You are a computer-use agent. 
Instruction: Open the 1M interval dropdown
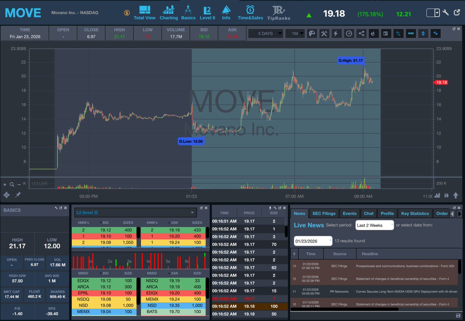[295, 33]
